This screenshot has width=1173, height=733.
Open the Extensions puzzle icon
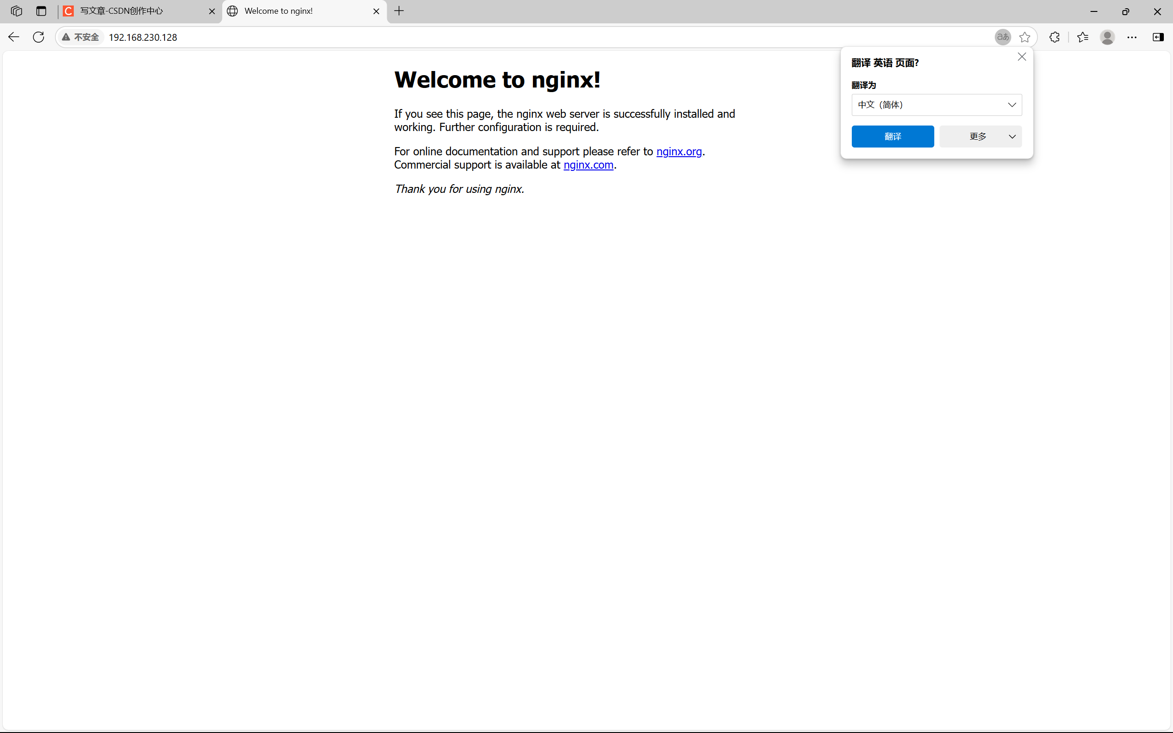point(1054,37)
